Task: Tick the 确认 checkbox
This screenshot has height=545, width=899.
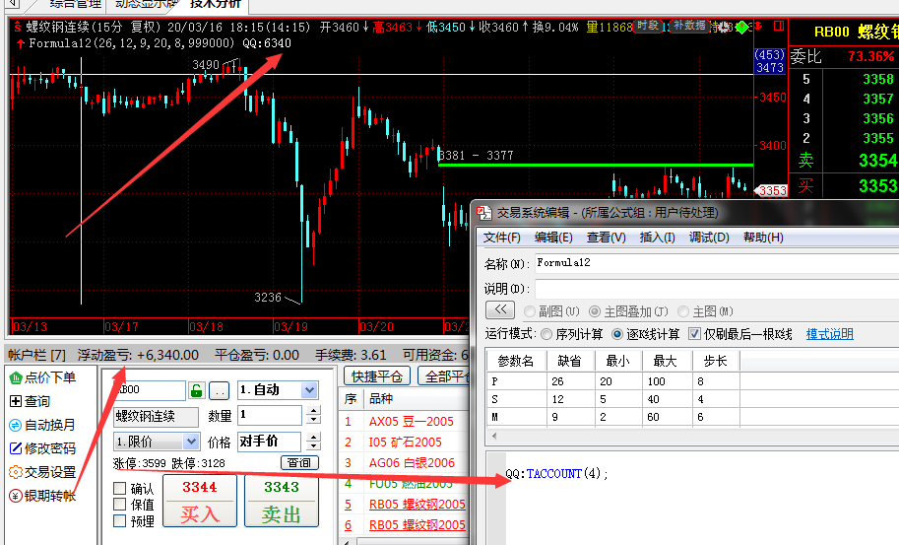Action: (119, 488)
